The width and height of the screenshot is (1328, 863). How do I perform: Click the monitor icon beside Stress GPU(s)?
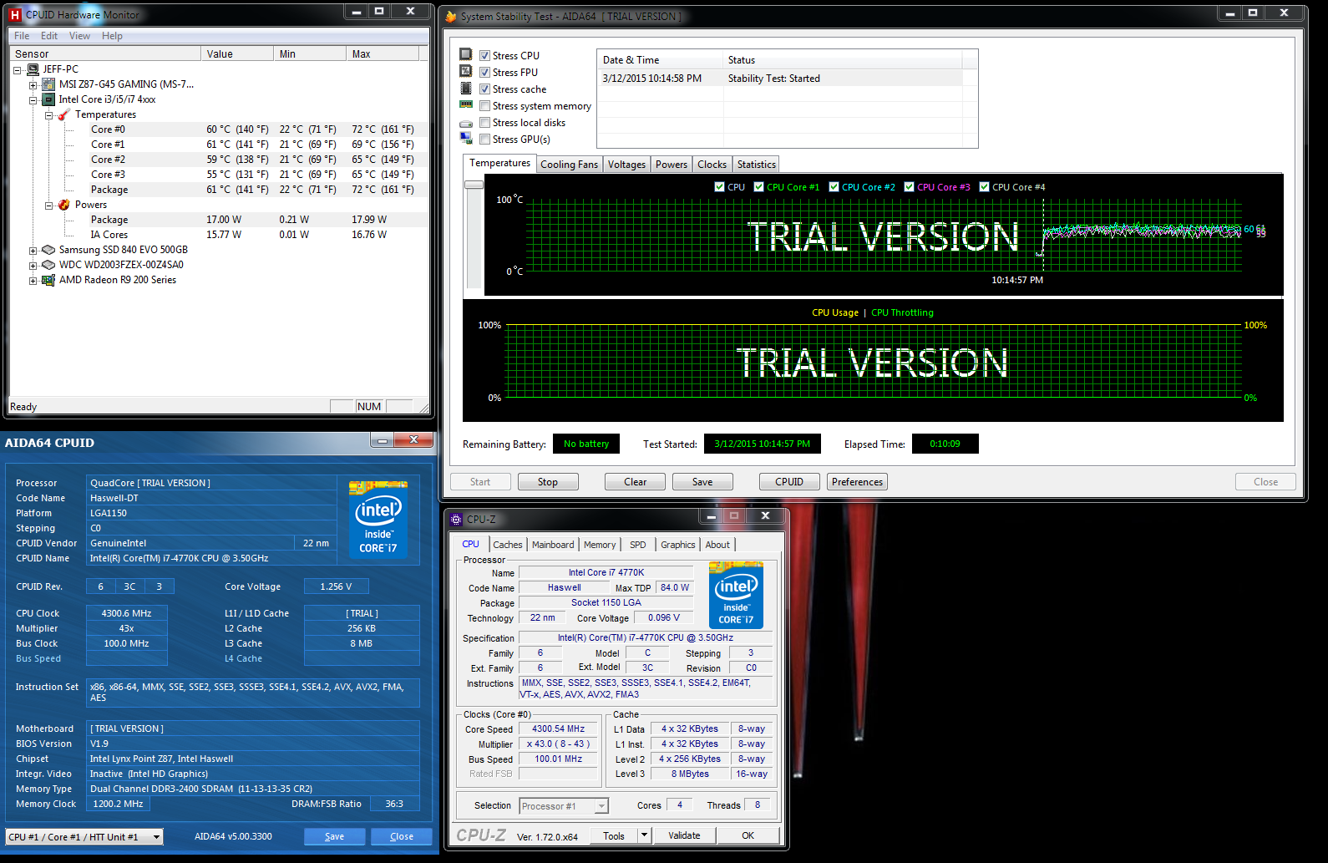coord(466,139)
